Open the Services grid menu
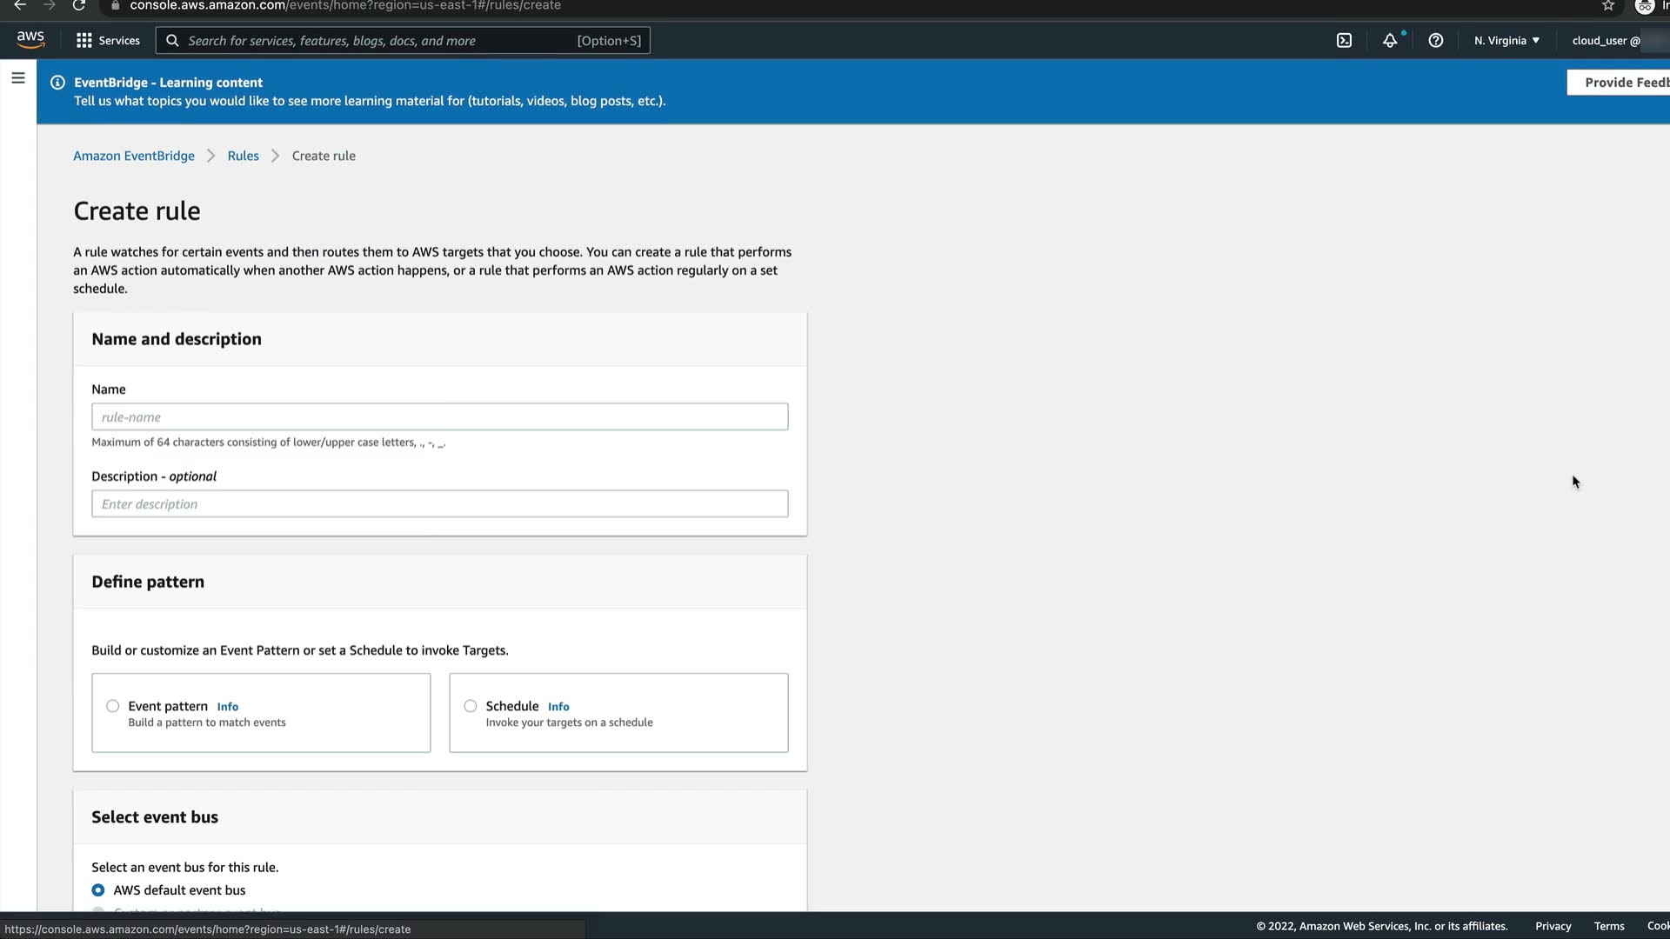 [108, 40]
